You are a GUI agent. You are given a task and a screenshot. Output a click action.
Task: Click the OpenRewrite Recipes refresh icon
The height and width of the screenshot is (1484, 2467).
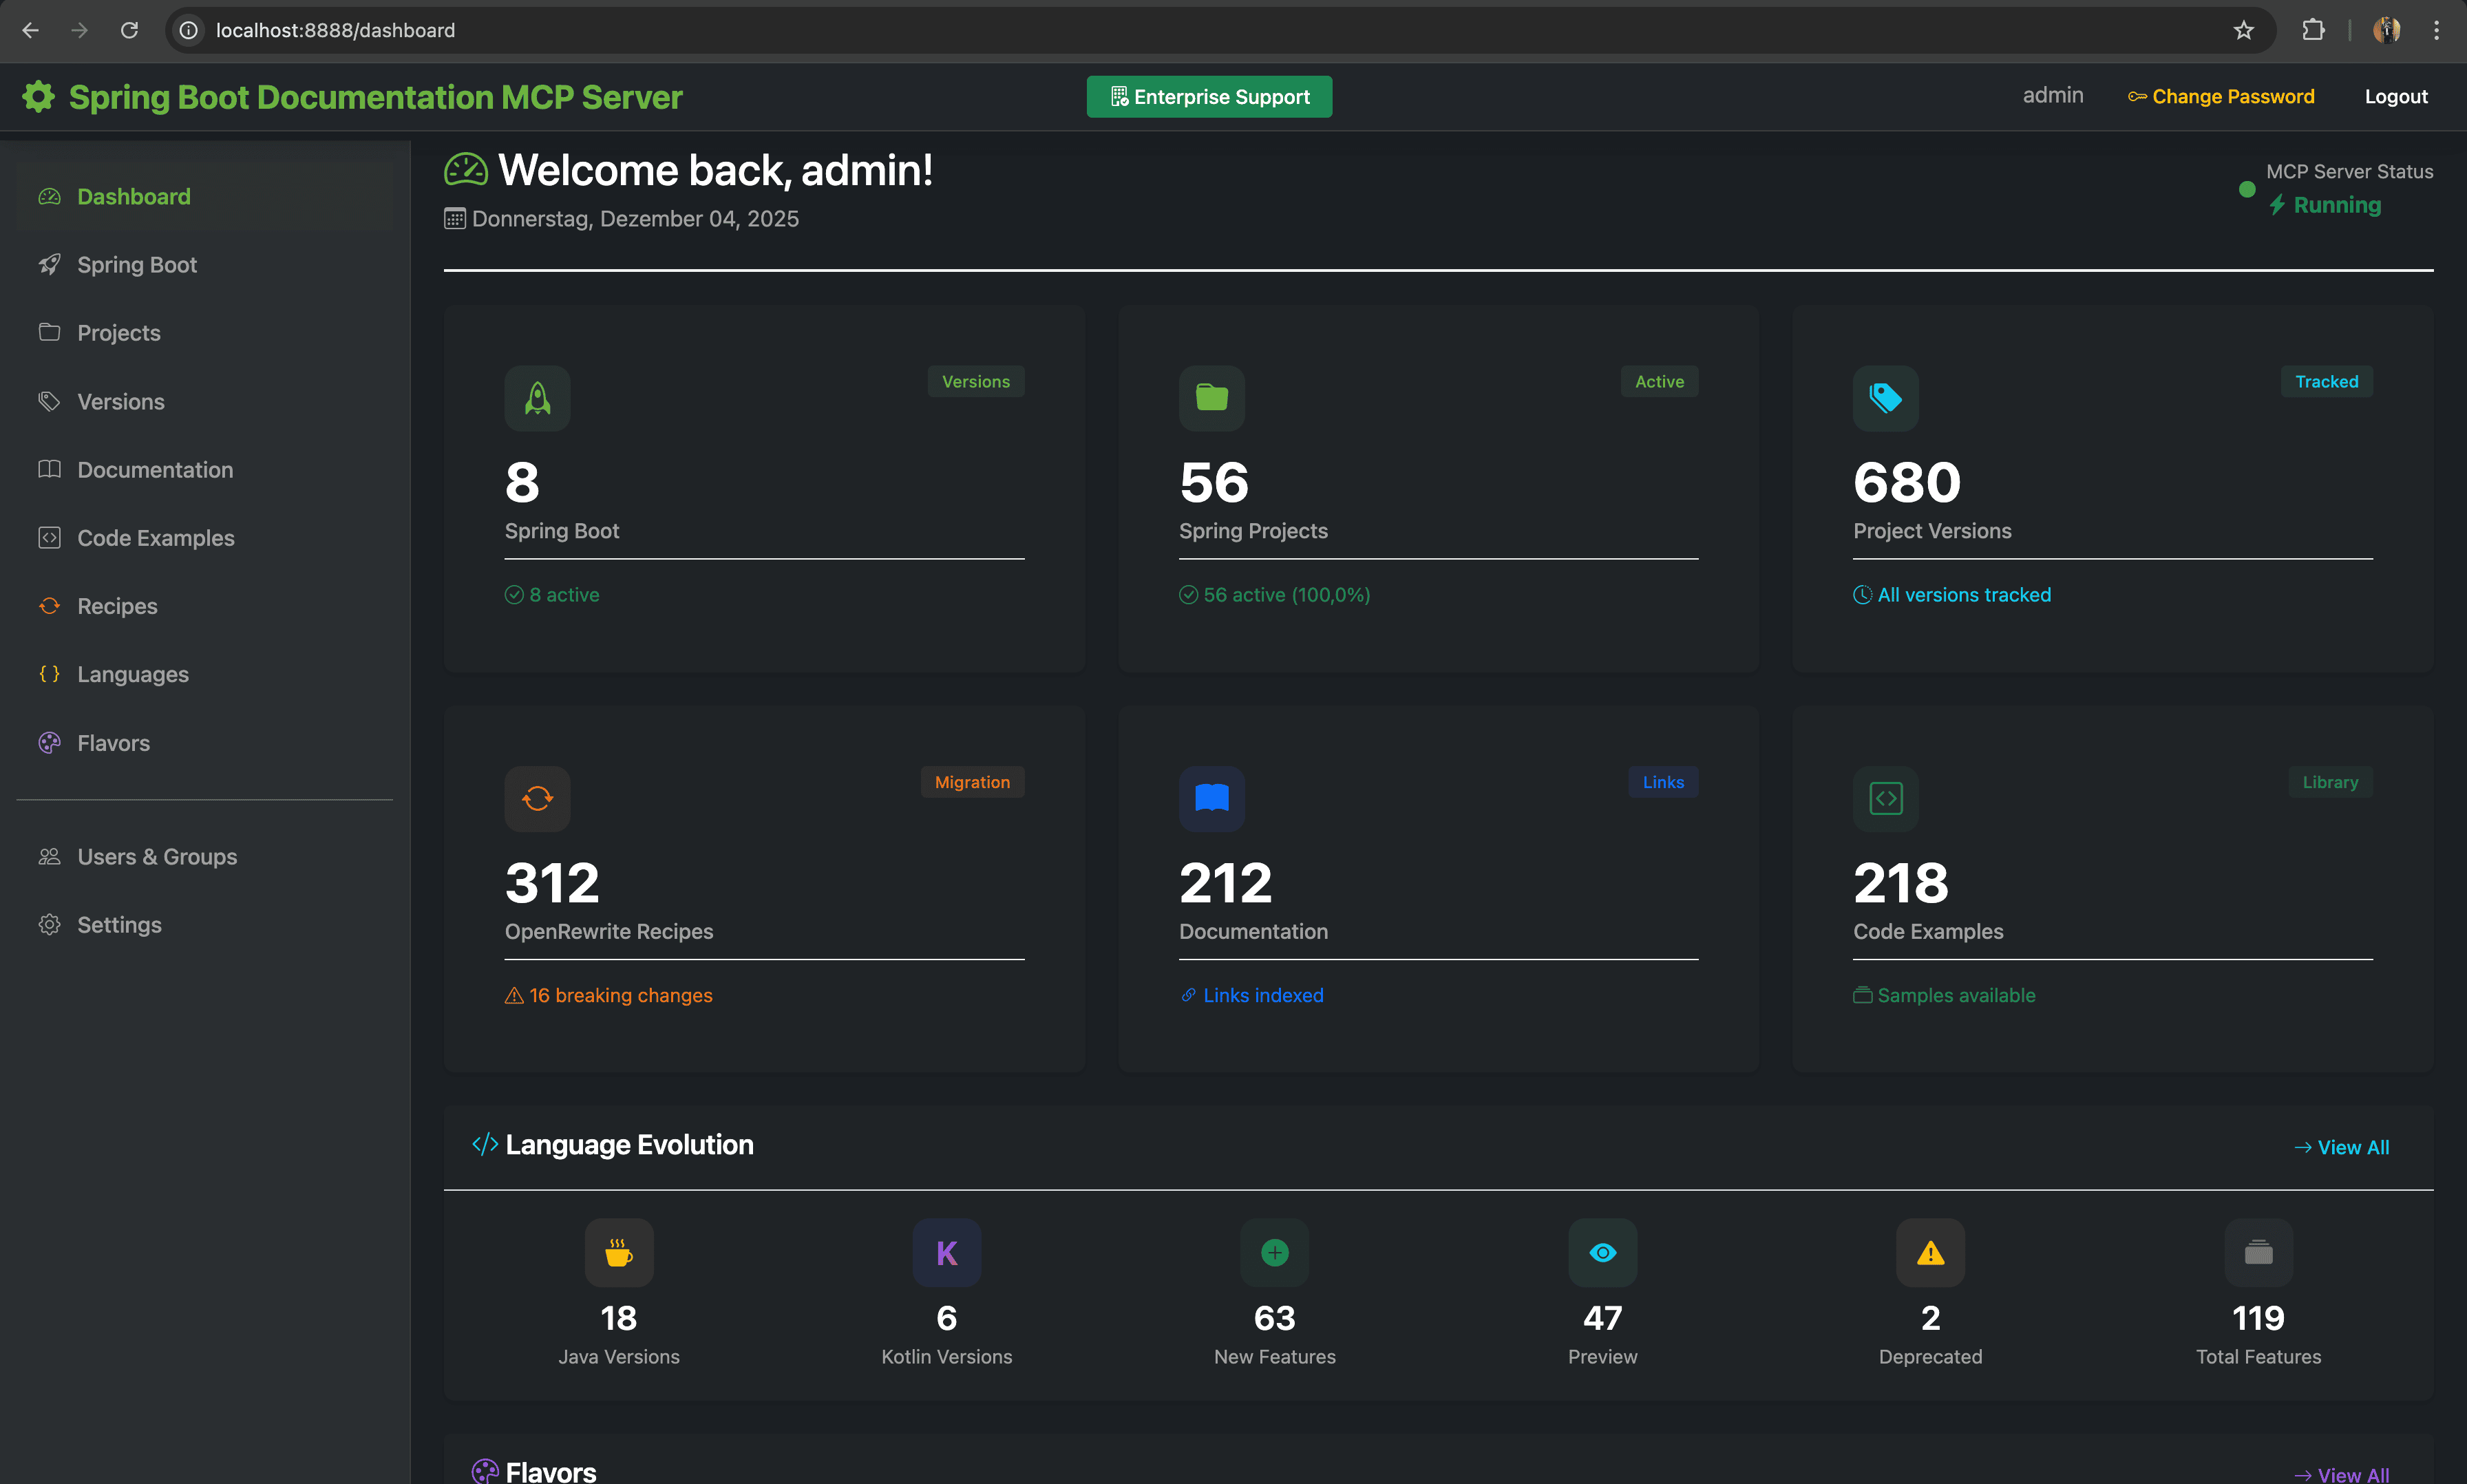click(x=537, y=798)
